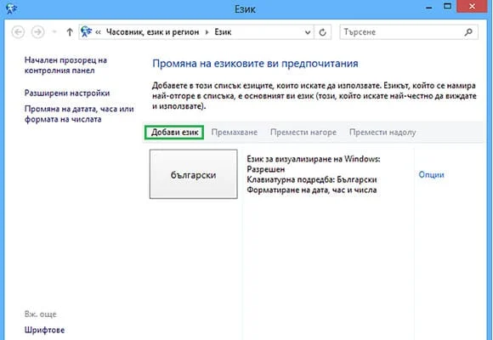
Task: Click 'Премести нагоре' toolbar command
Action: (x=303, y=133)
